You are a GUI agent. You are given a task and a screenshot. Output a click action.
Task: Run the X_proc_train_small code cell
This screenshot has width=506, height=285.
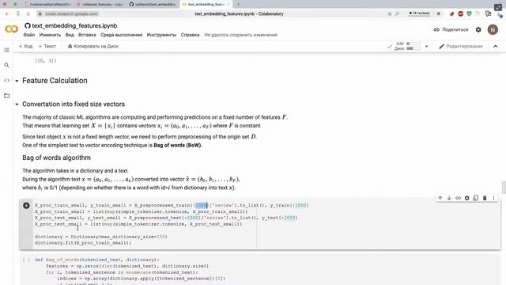coord(26,206)
